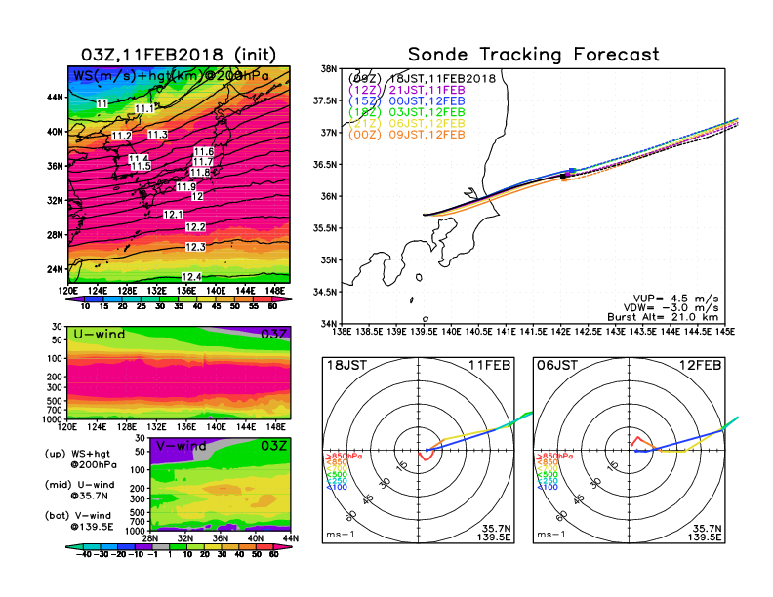This screenshot has height=597, width=773.
Task: Click the '18JST' hodograph label
Action: [x=346, y=366]
